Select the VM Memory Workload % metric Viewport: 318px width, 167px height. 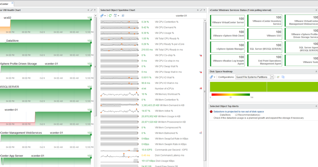pyautogui.click(x=167, y=94)
